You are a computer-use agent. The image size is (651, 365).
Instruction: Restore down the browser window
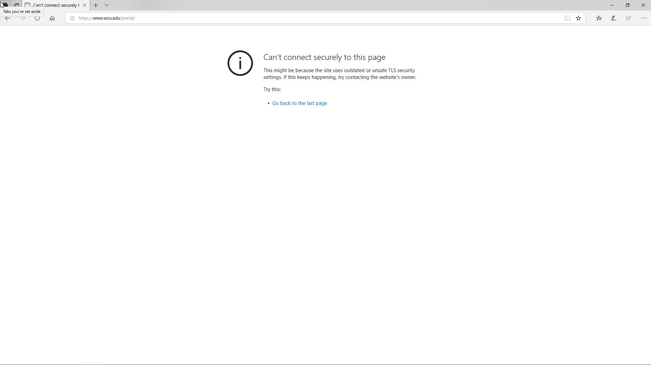pos(628,5)
